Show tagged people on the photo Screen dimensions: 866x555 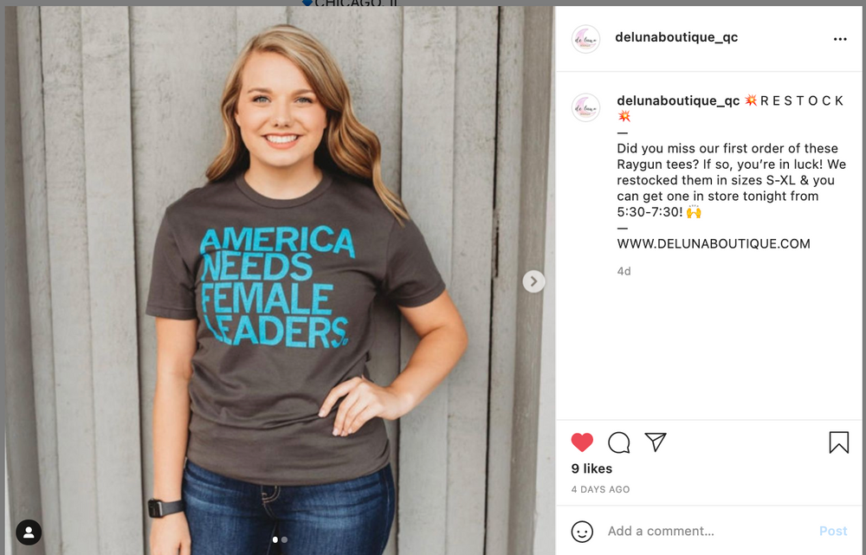[29, 532]
